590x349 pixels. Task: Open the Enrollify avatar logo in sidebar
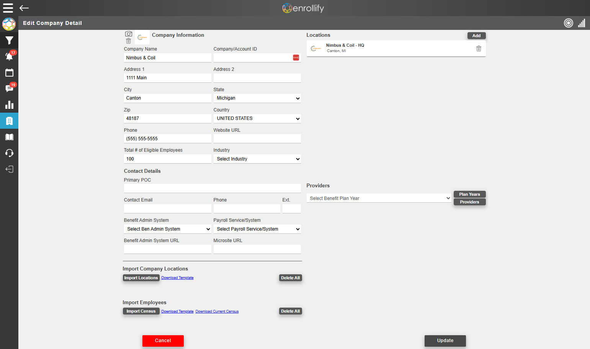(9, 24)
